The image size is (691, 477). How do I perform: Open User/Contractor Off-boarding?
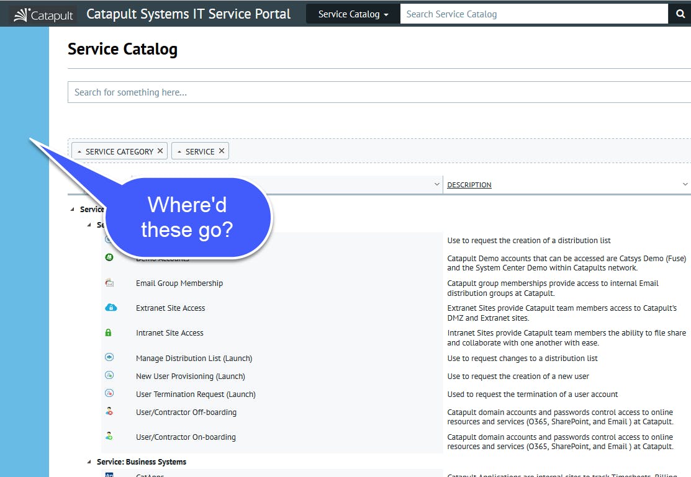[186, 412]
